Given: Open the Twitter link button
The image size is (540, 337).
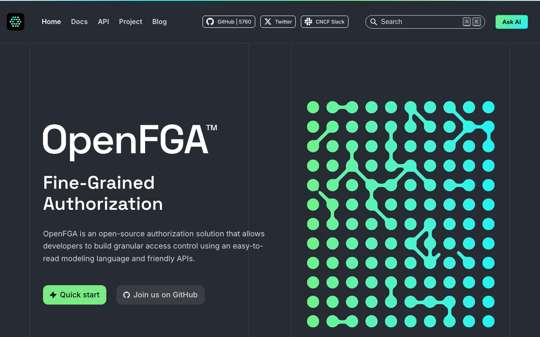Looking at the screenshot, I should 278,21.
